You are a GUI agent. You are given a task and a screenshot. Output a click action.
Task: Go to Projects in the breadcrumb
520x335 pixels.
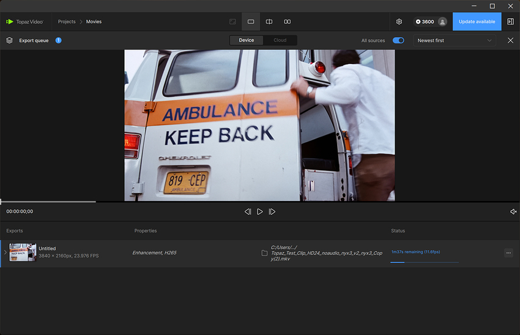67,21
